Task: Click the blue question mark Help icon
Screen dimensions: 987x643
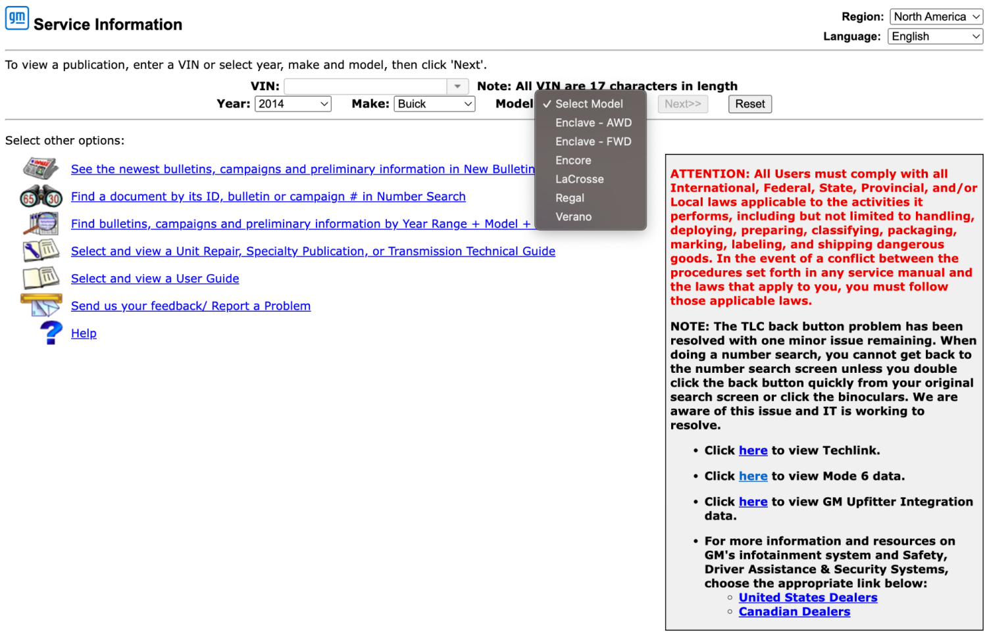Action: click(x=51, y=333)
